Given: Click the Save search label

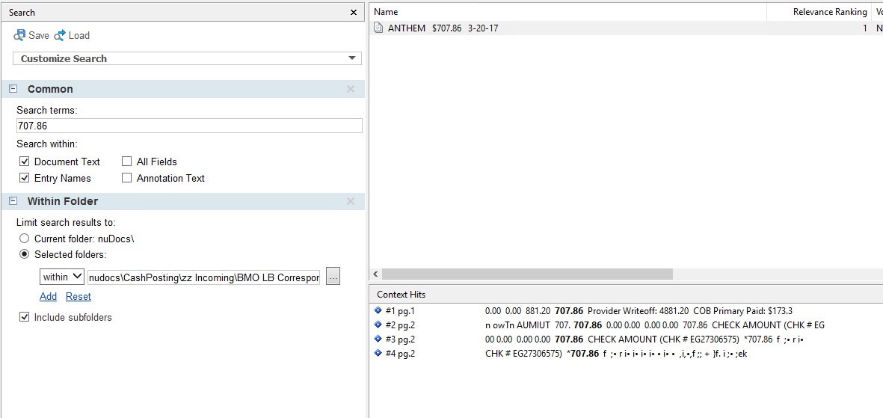Looking at the screenshot, I should (39, 35).
